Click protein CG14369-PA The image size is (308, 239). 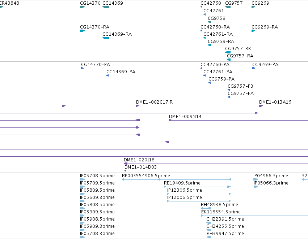(107, 75)
